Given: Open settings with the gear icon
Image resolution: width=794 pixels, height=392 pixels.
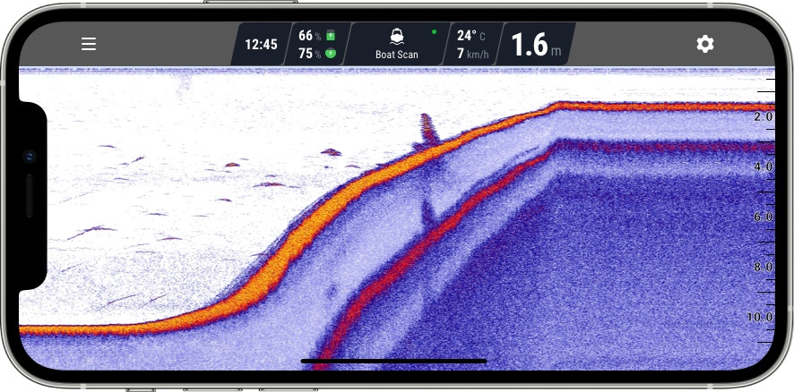Looking at the screenshot, I should tap(705, 44).
